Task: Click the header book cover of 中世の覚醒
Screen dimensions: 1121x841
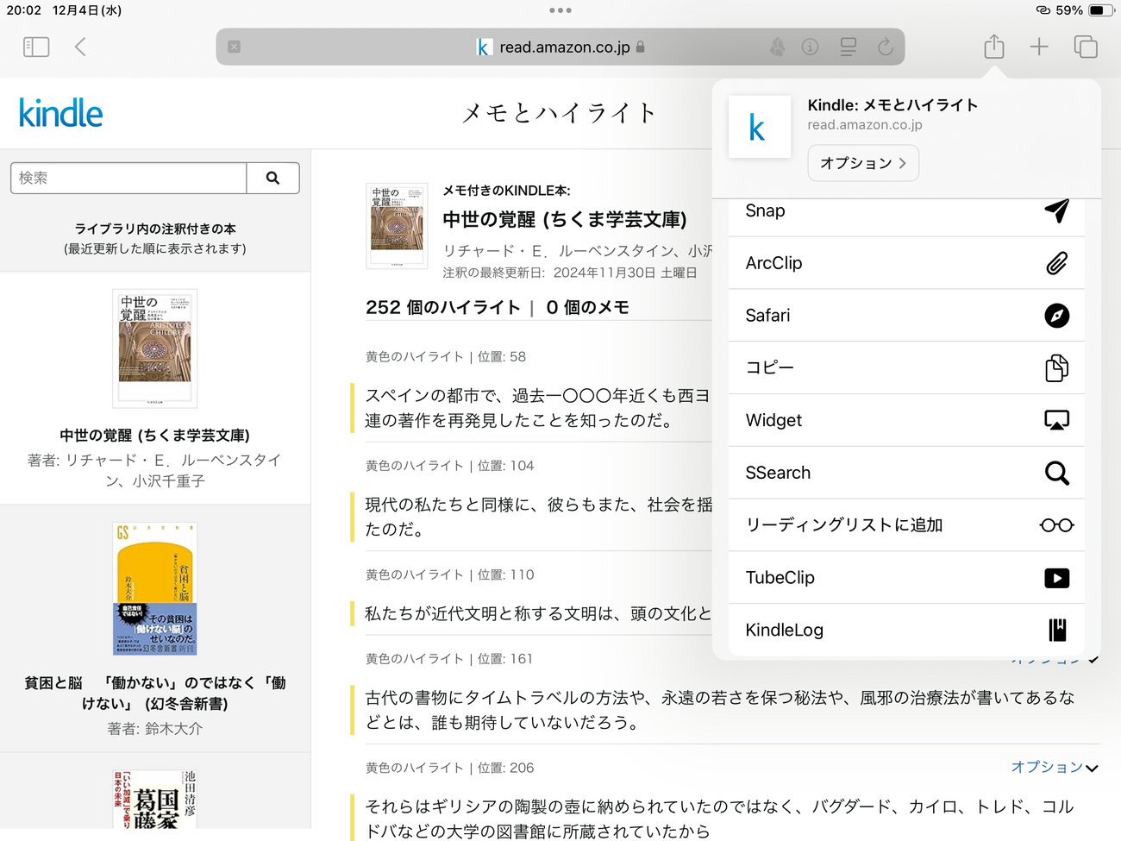Action: coord(397,226)
